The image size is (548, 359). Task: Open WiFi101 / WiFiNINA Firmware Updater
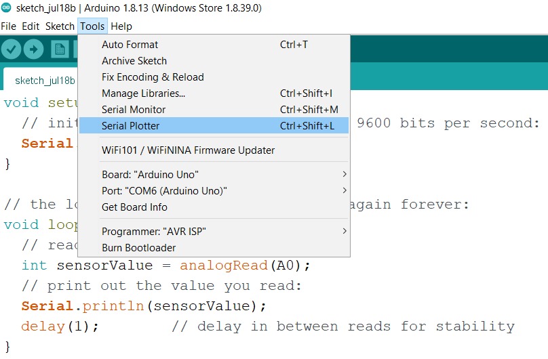[x=214, y=150]
